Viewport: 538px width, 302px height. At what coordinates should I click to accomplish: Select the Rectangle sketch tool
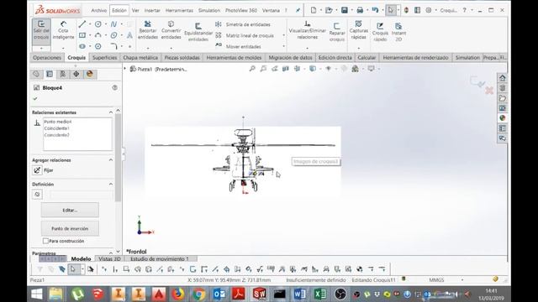click(82, 35)
